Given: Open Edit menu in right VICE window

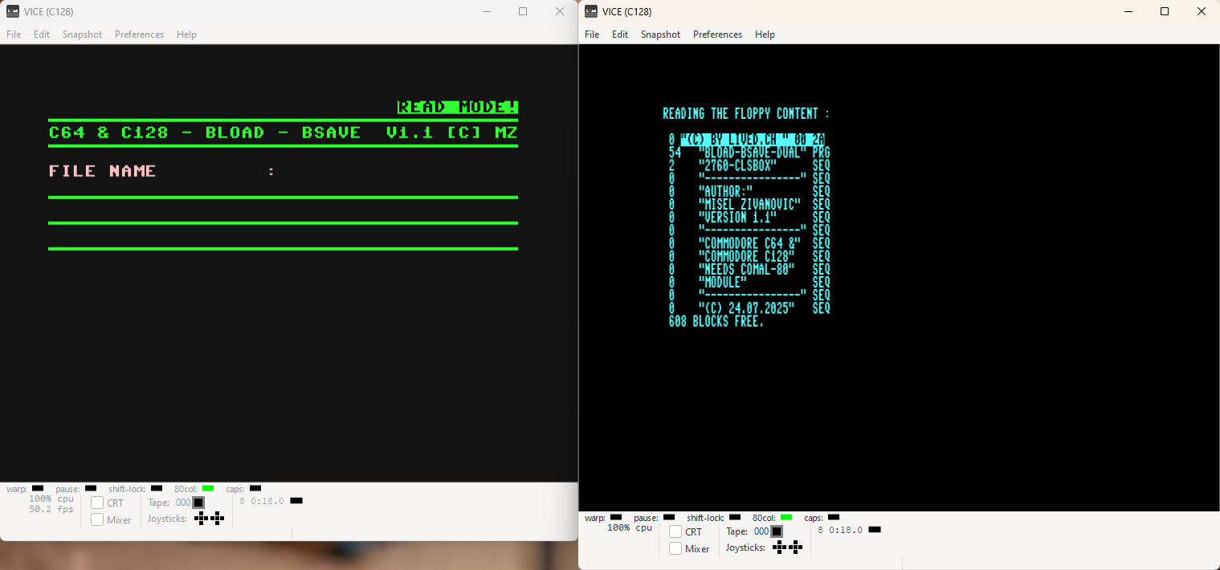Looking at the screenshot, I should click(620, 35).
